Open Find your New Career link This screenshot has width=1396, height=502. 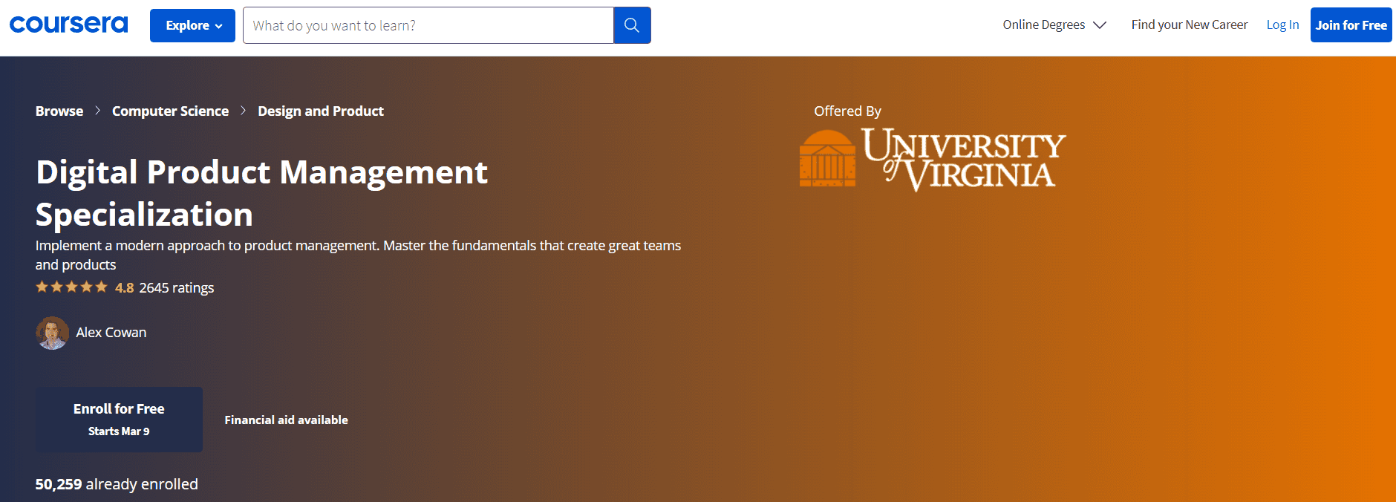tap(1190, 25)
